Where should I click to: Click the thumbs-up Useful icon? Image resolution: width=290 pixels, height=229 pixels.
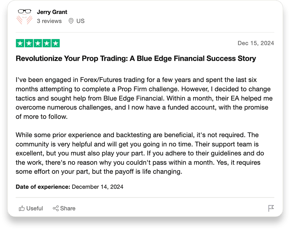point(22,208)
